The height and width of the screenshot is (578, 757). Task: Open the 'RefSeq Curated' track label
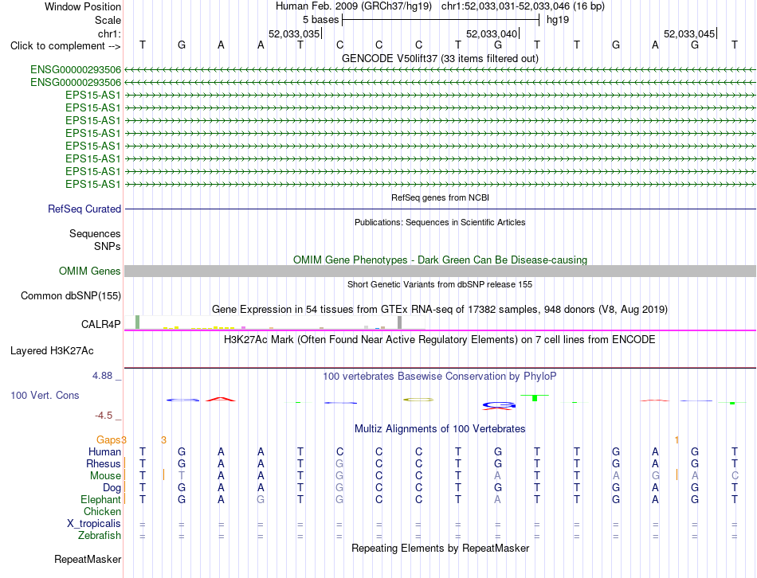(84, 209)
